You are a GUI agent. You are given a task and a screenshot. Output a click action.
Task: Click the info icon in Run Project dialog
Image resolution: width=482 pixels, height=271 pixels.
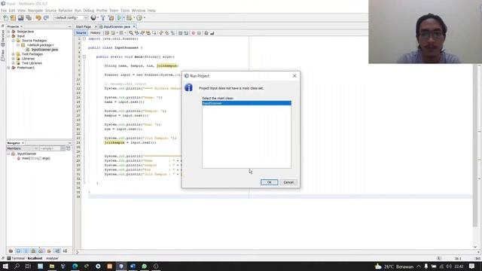coord(188,87)
